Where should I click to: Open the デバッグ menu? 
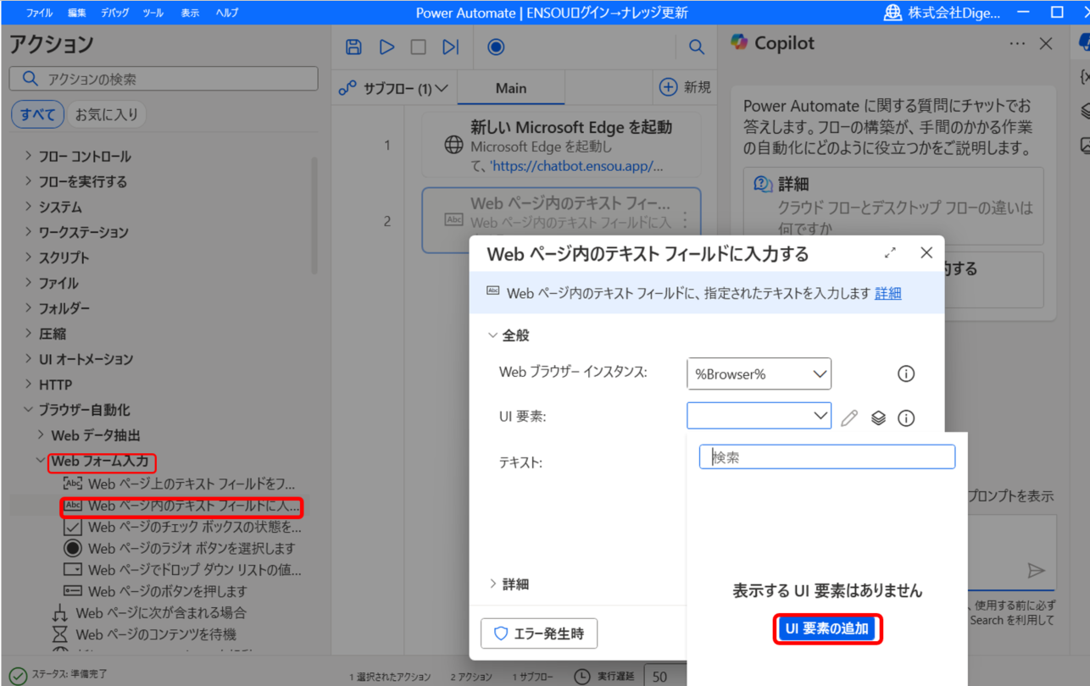(115, 13)
